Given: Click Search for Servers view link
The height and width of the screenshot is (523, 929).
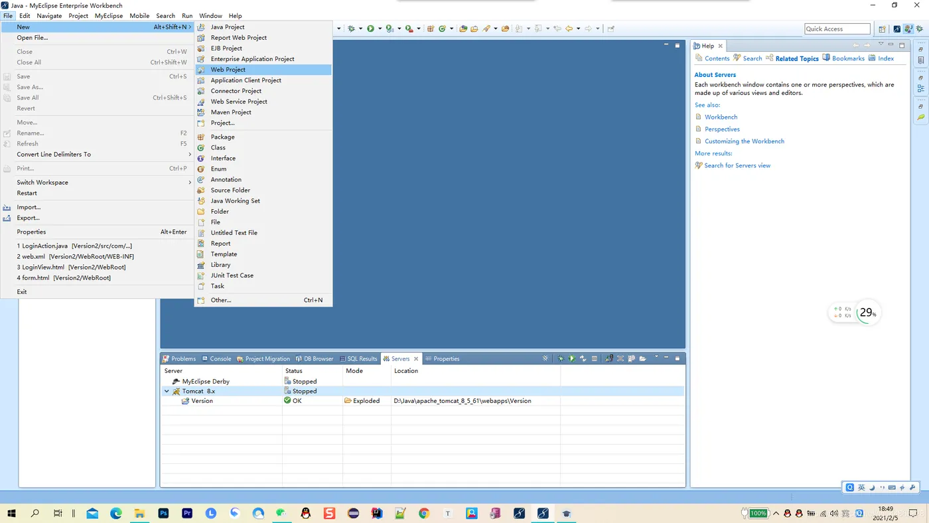Looking at the screenshot, I should click(737, 165).
